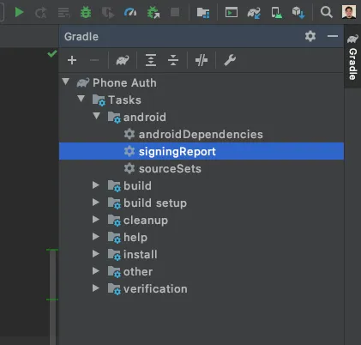Select the help folder label
Viewport: 361px width, 345px height.
click(x=135, y=238)
